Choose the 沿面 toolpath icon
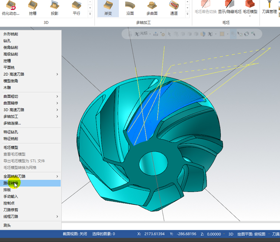The height and width of the screenshot is (242, 280). (x=130, y=8)
